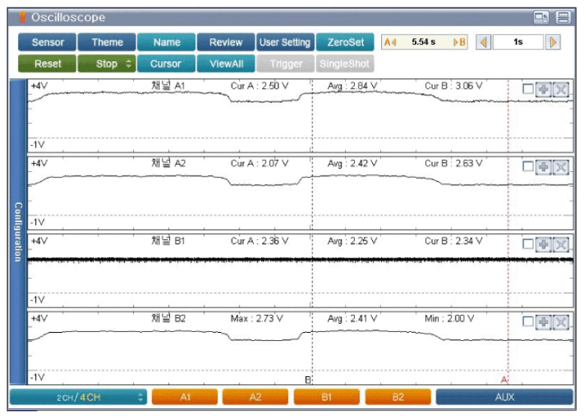Click the screen capture icon in title bar
This screenshot has height=418, width=584.
click(x=541, y=17)
